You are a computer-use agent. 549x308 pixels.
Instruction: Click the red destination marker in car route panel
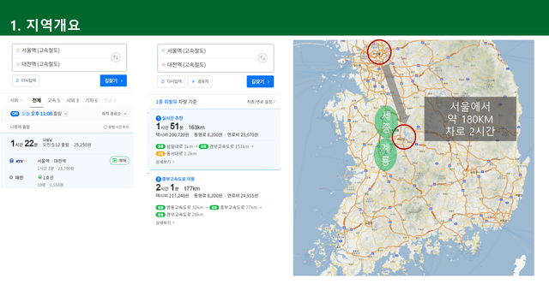click(163, 65)
